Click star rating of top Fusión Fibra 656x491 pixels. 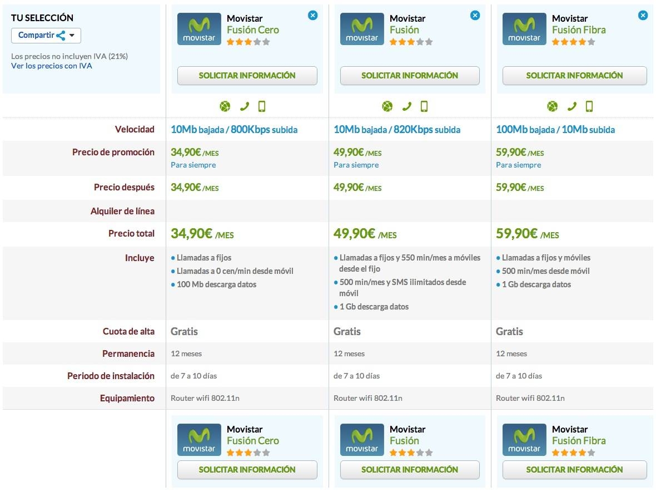click(573, 42)
